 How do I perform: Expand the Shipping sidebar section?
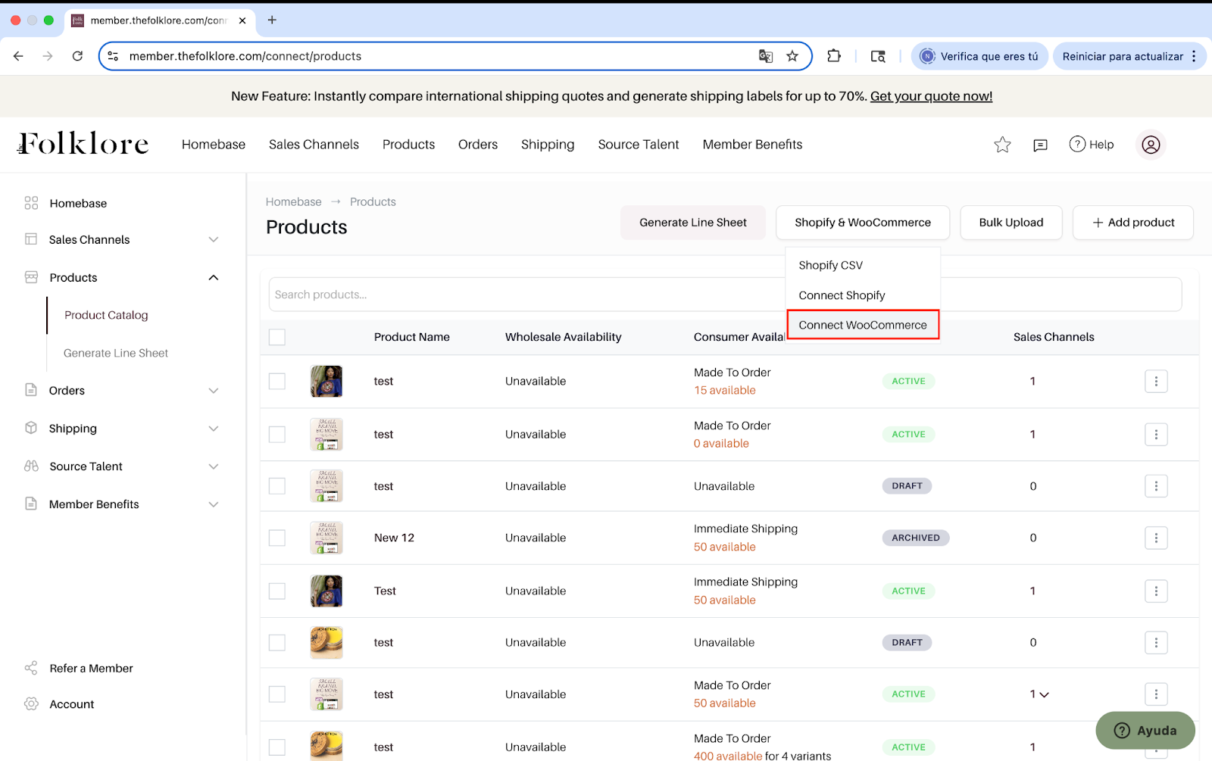pos(213,429)
